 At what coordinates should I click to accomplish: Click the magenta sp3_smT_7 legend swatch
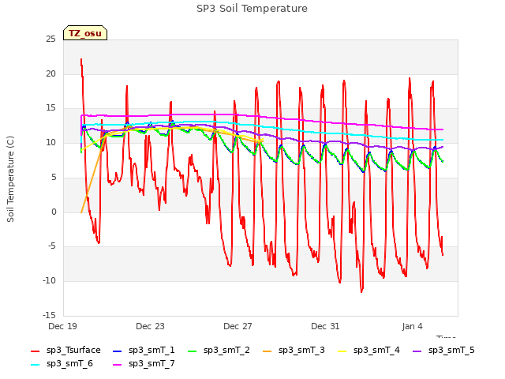118,365
